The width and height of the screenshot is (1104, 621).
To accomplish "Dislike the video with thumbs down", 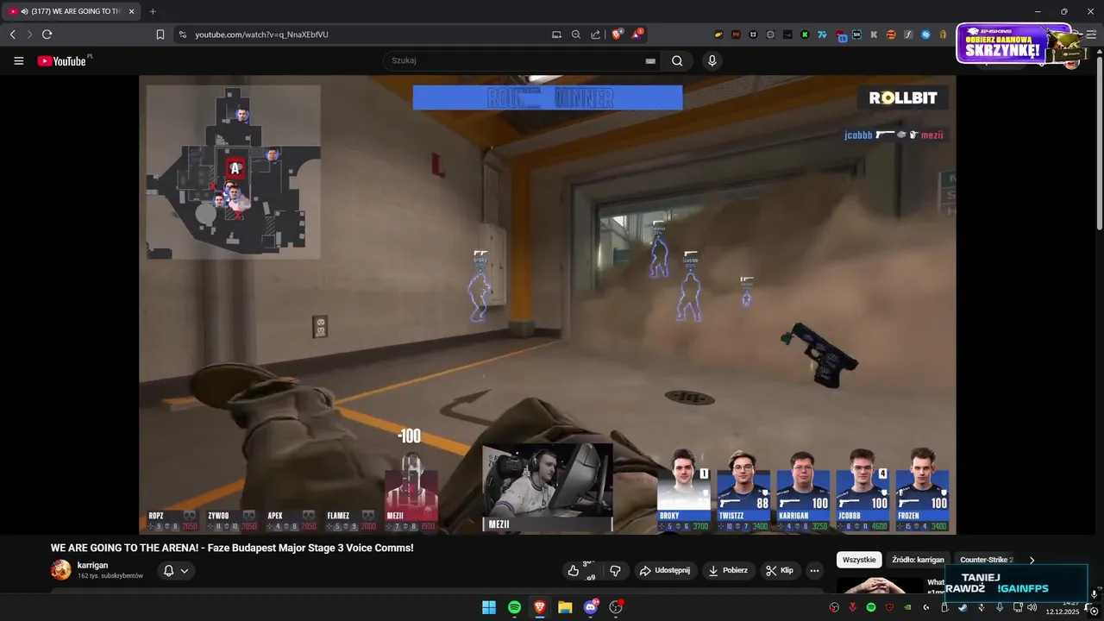I will tap(615, 570).
